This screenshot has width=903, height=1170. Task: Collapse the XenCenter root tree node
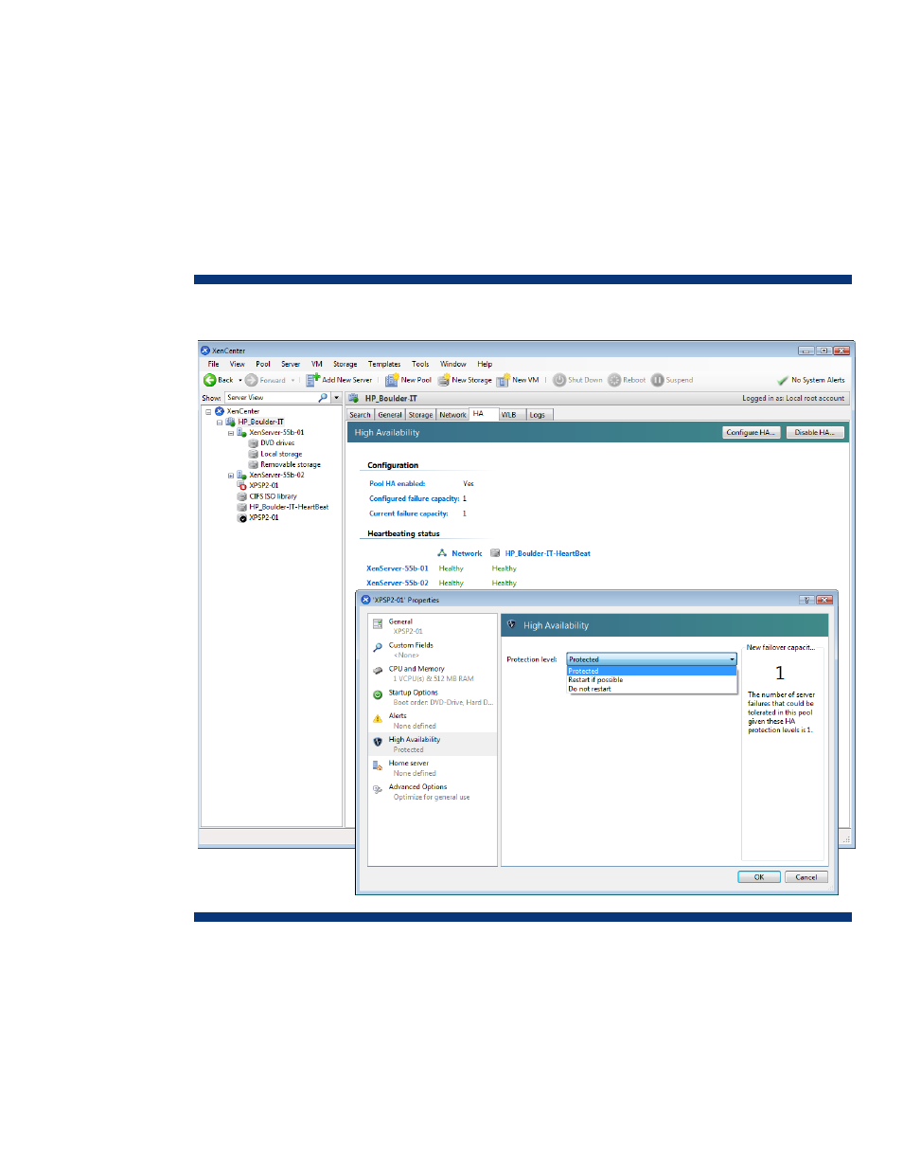pos(208,411)
